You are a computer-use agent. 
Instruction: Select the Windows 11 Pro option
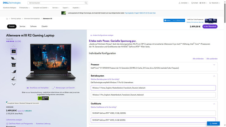pos(153,95)
